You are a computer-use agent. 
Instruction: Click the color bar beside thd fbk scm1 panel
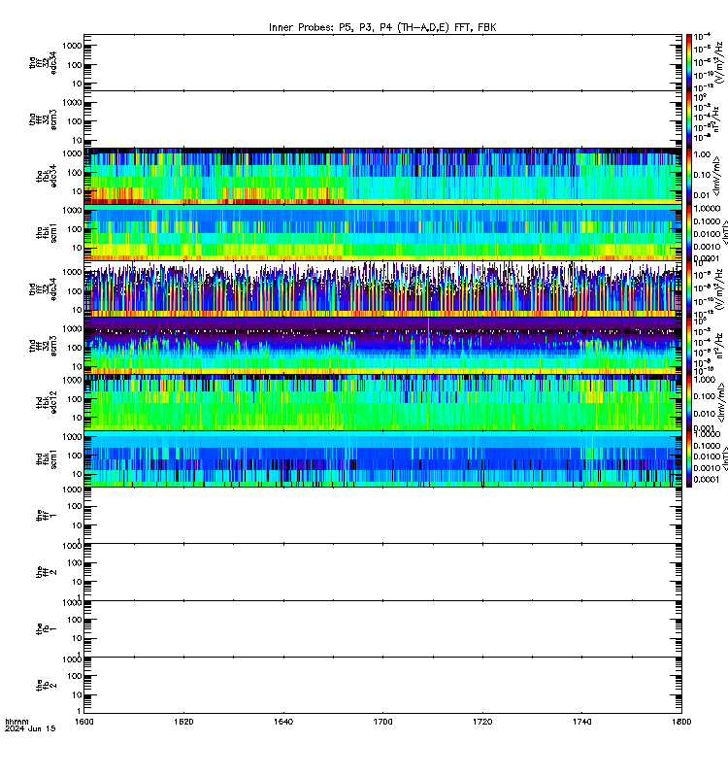tap(689, 458)
